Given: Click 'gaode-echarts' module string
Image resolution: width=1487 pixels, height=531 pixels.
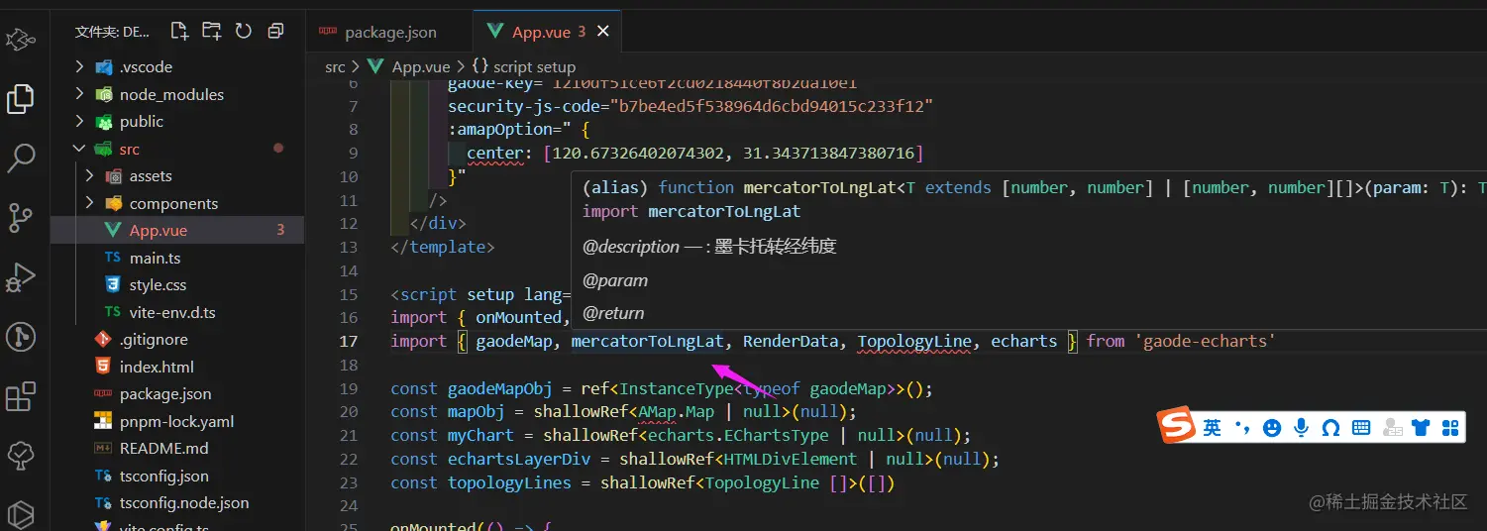Looking at the screenshot, I should 1205,341.
